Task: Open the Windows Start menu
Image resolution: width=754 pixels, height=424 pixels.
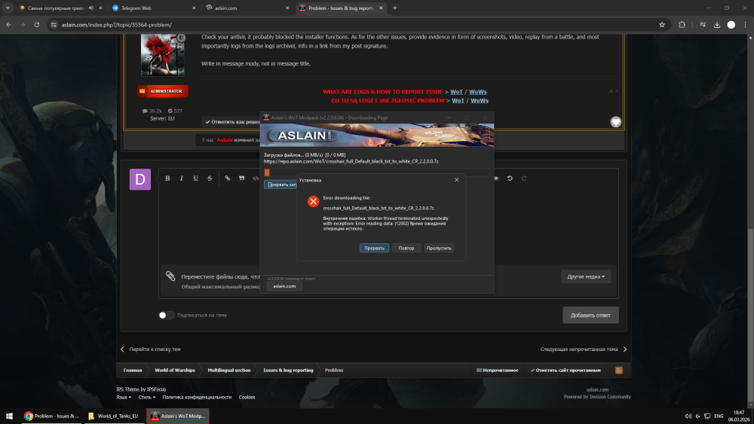Action: (9, 416)
